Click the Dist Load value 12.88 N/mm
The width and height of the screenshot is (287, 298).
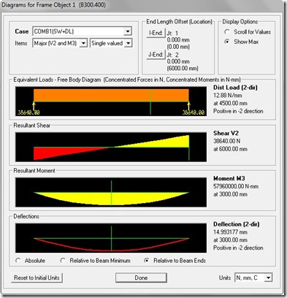(228, 95)
